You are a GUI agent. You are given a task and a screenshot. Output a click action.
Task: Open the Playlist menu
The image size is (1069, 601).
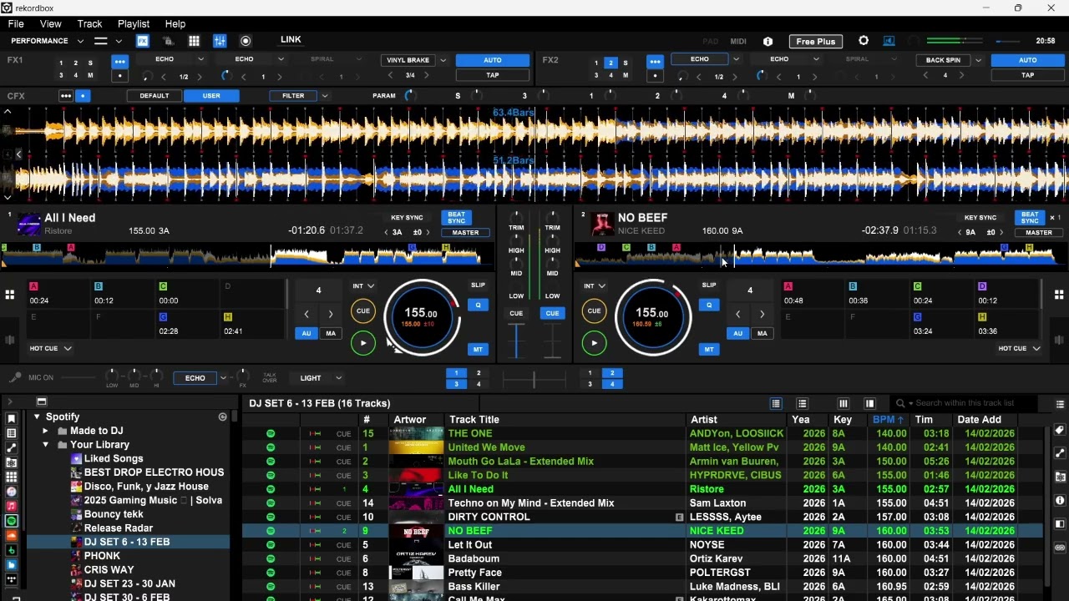[x=134, y=24]
